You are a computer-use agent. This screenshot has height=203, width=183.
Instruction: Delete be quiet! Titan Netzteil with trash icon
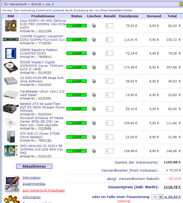point(94,109)
